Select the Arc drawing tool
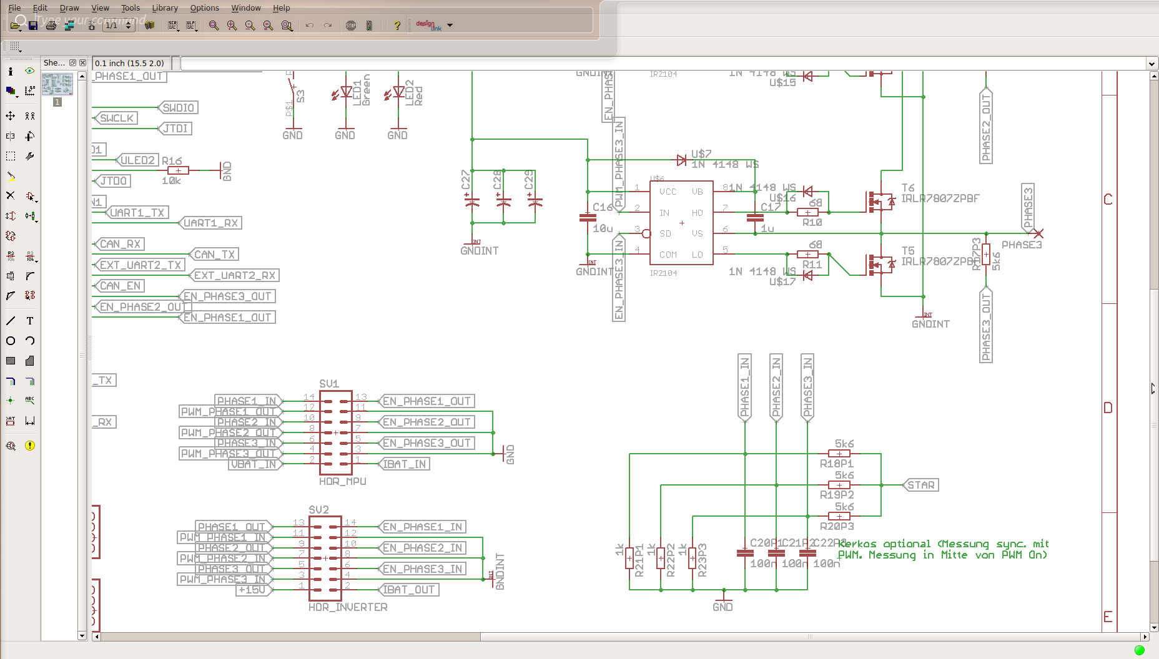 [x=29, y=341]
